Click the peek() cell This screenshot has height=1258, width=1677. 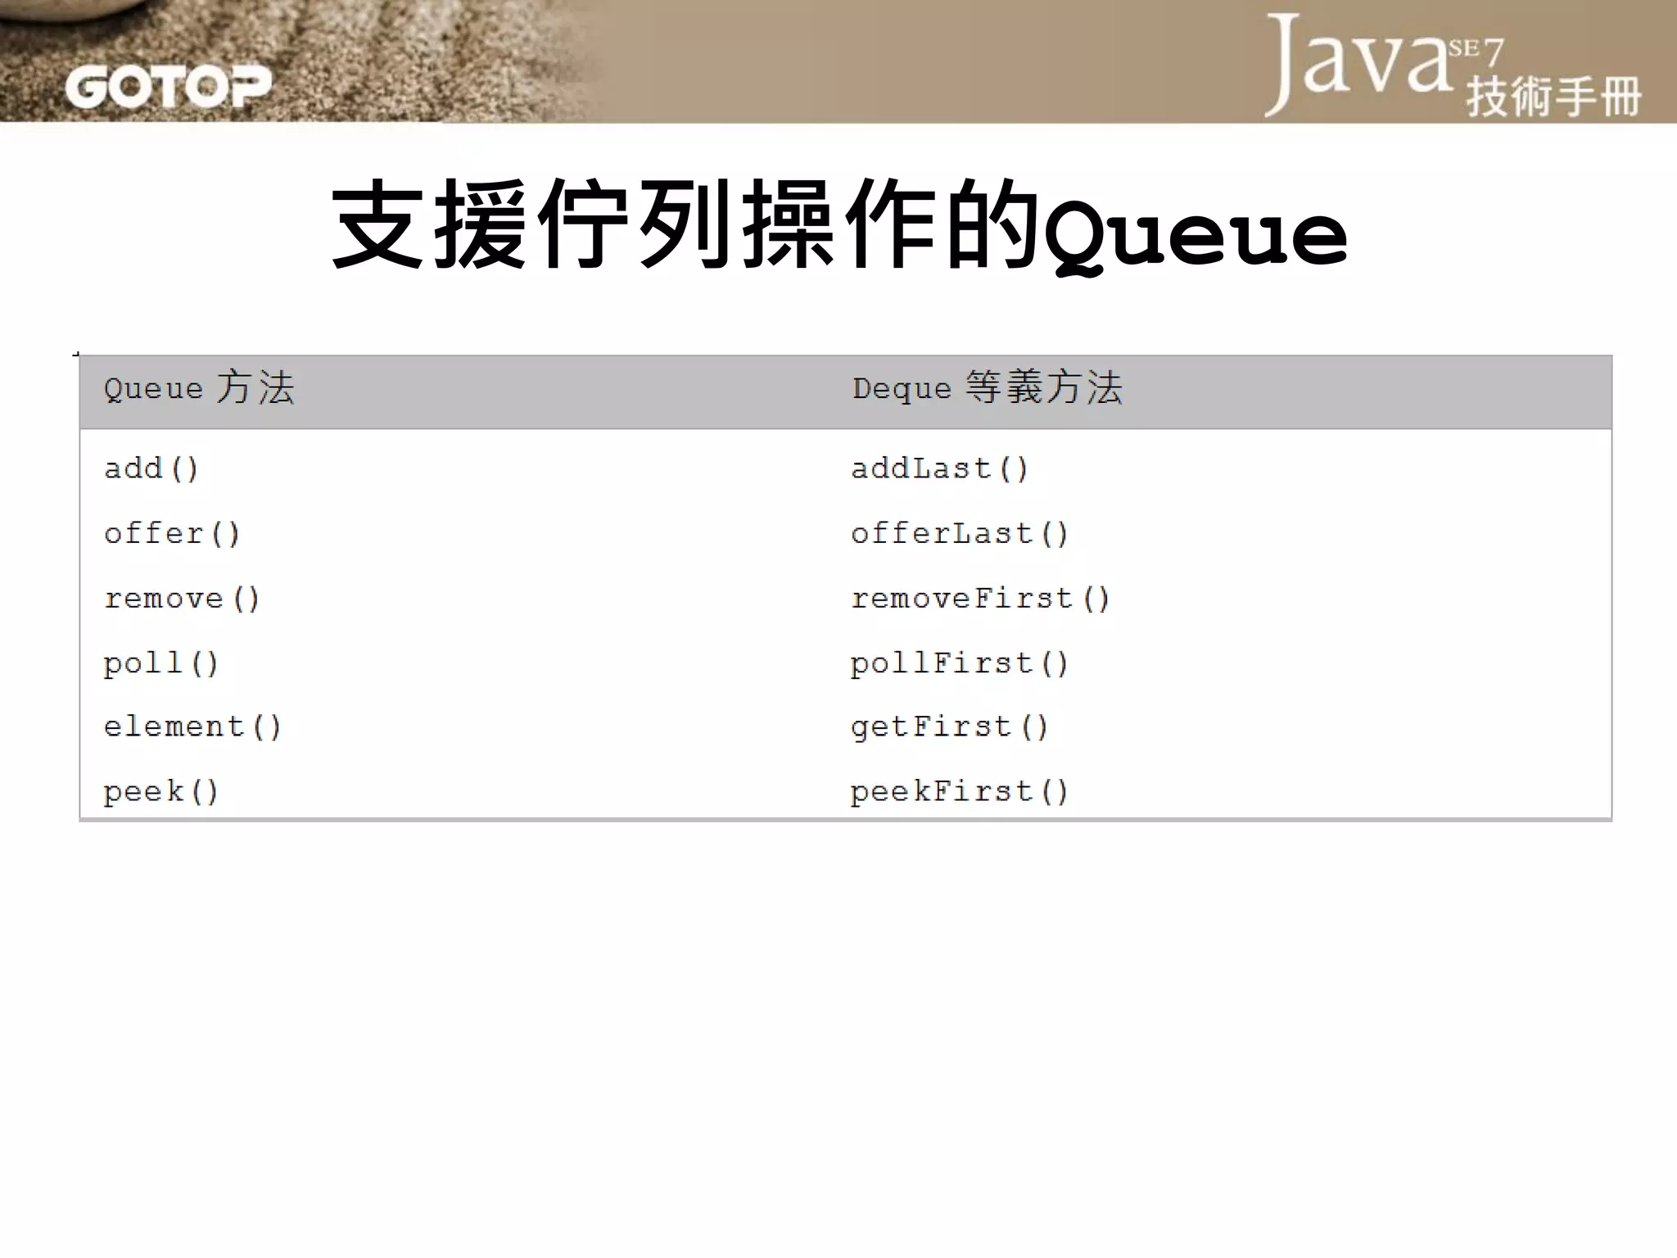pyautogui.click(x=161, y=791)
